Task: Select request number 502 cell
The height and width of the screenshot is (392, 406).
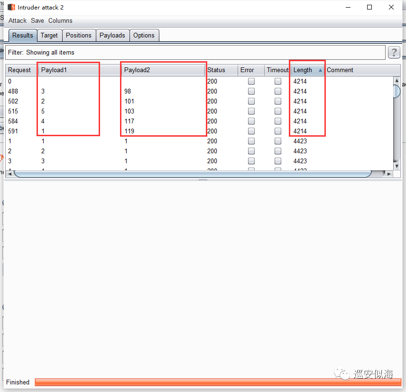Action: click(x=13, y=101)
